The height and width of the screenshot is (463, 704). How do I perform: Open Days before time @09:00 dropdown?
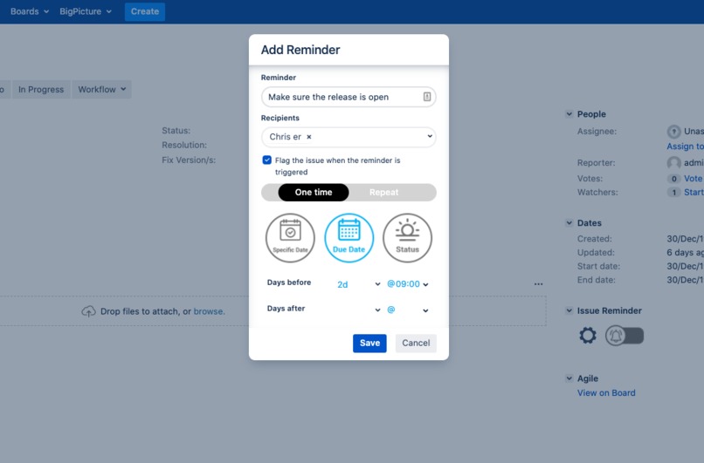[408, 284]
